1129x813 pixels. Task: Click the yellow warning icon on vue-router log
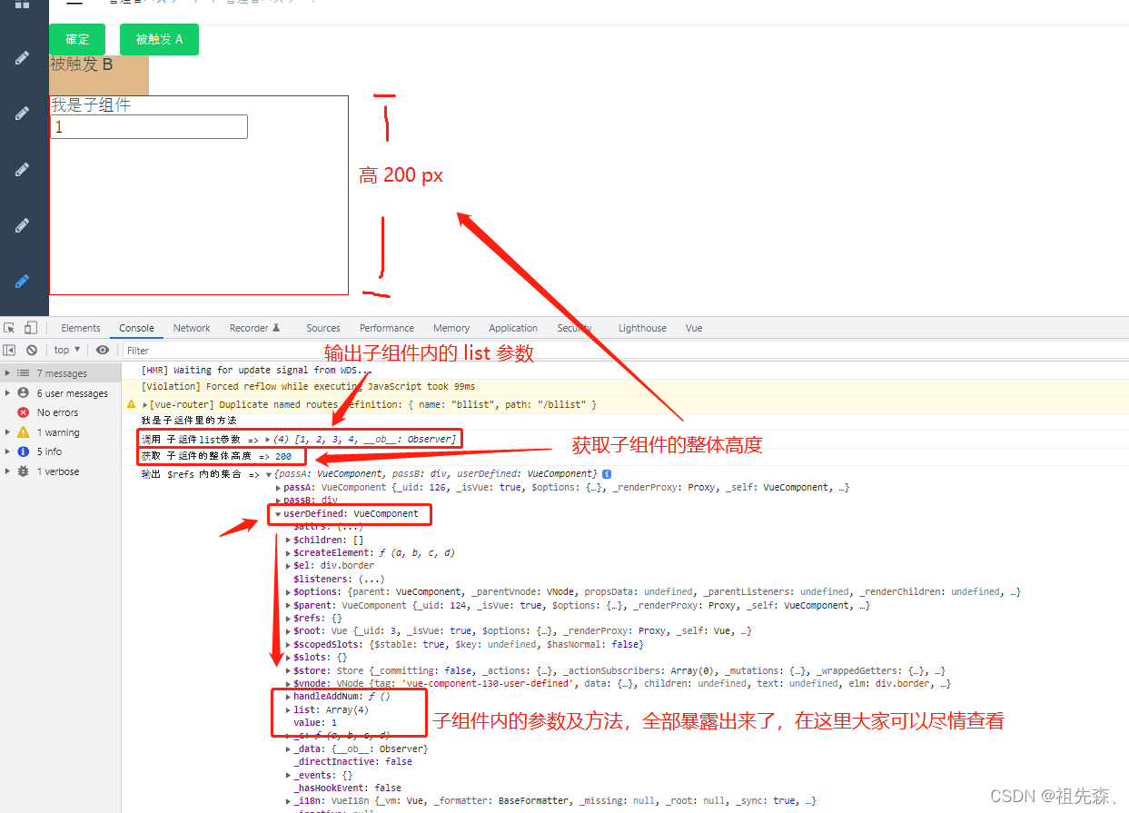click(x=132, y=404)
